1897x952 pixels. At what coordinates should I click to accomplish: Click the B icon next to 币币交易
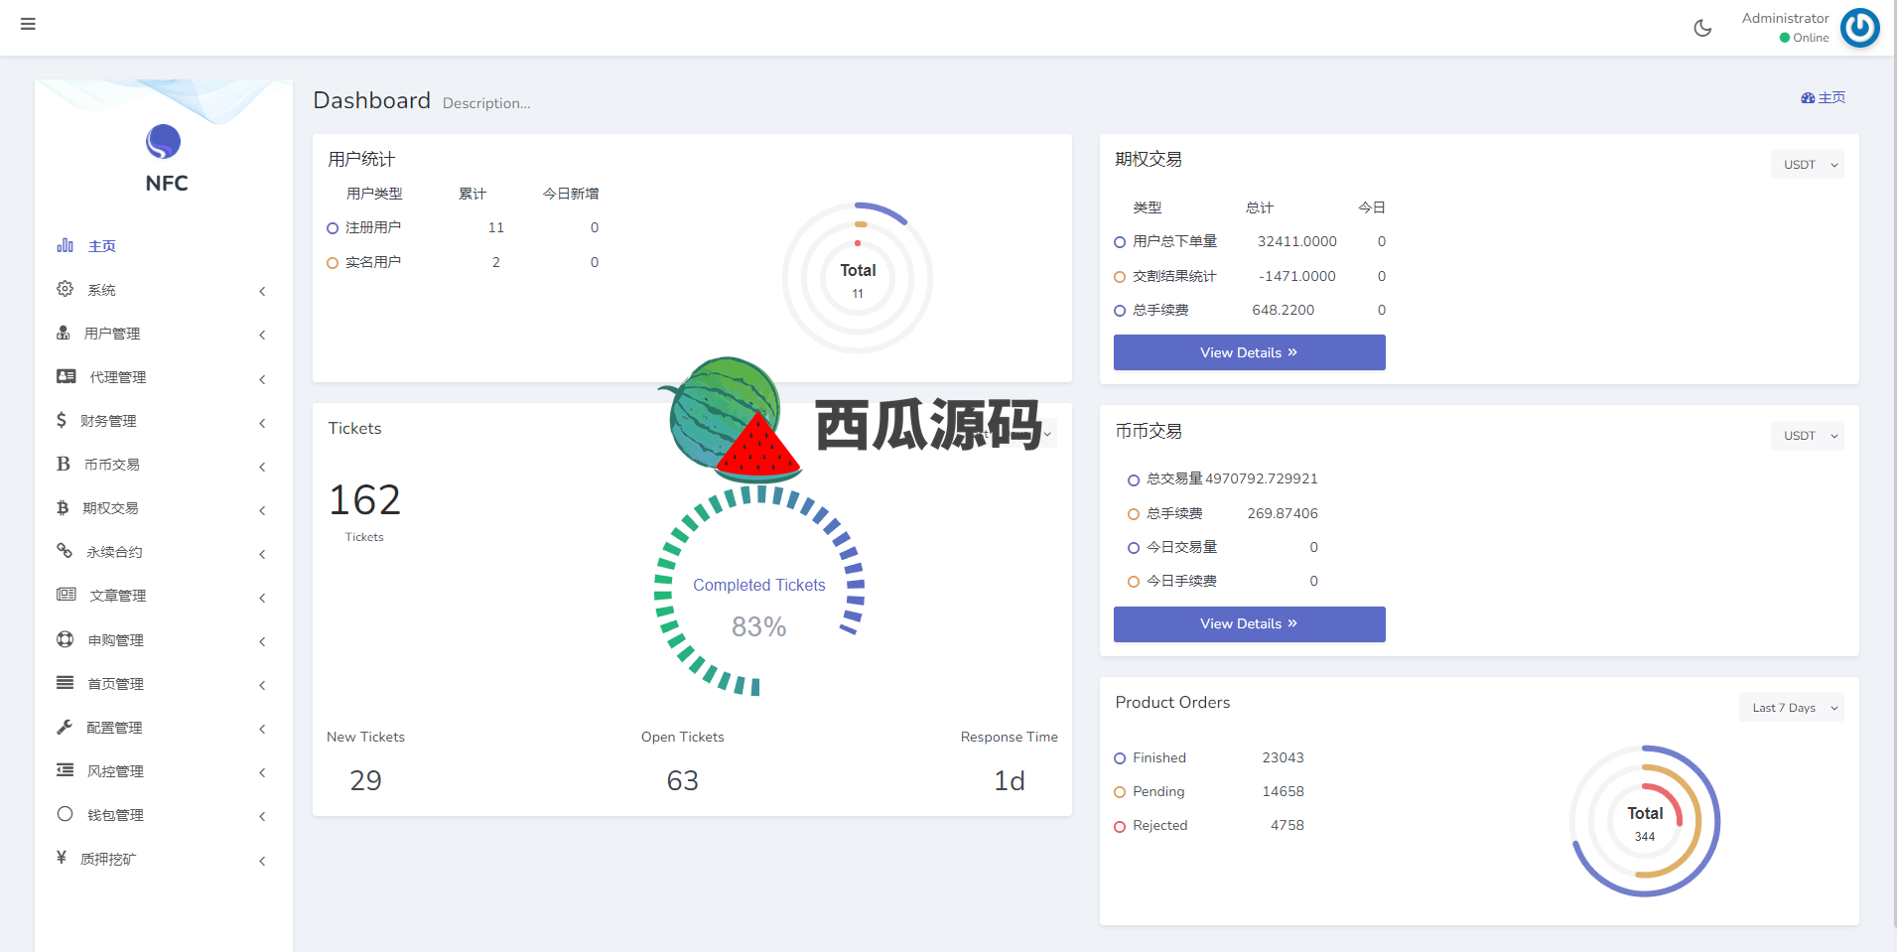[64, 464]
